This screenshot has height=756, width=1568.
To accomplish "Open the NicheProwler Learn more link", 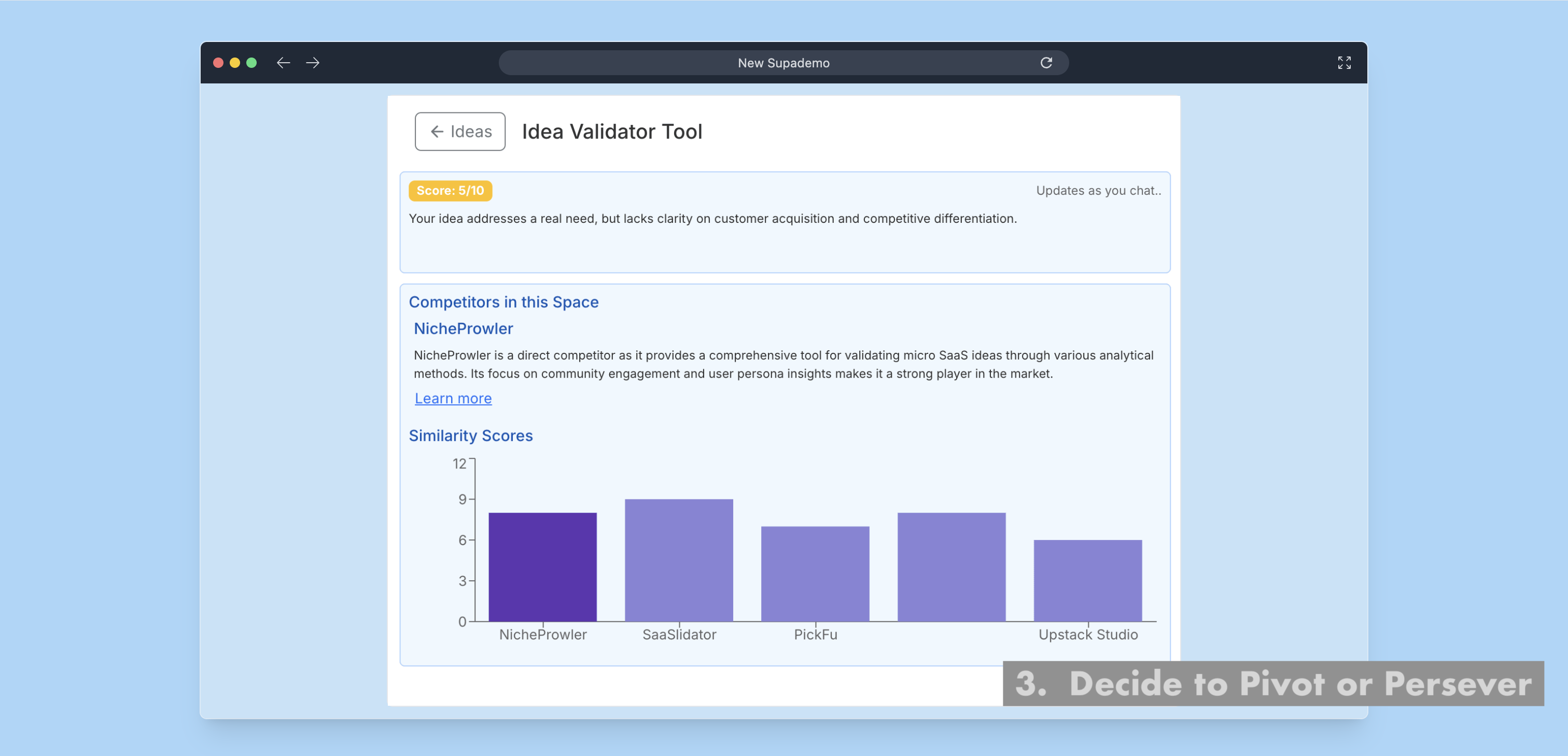I will point(453,398).
